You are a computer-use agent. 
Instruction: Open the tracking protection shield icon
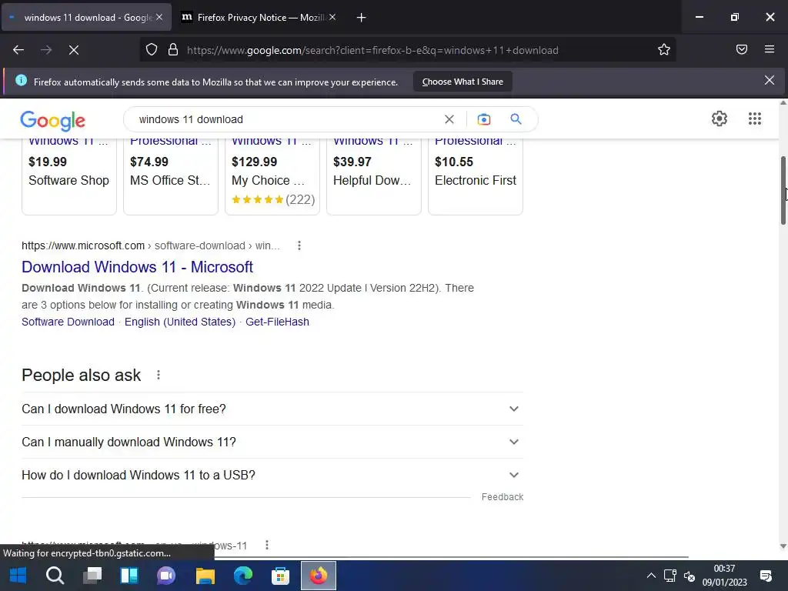pos(152,50)
